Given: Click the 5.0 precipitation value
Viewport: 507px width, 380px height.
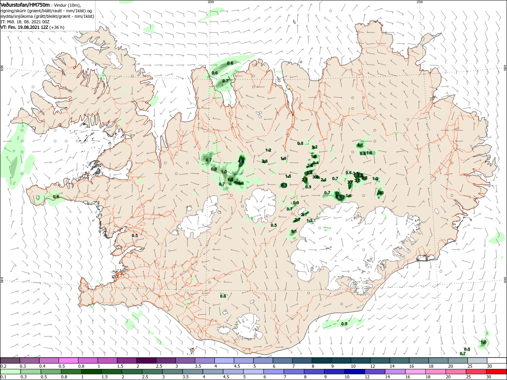Looking at the screenshot, I should click(x=338, y=197).
